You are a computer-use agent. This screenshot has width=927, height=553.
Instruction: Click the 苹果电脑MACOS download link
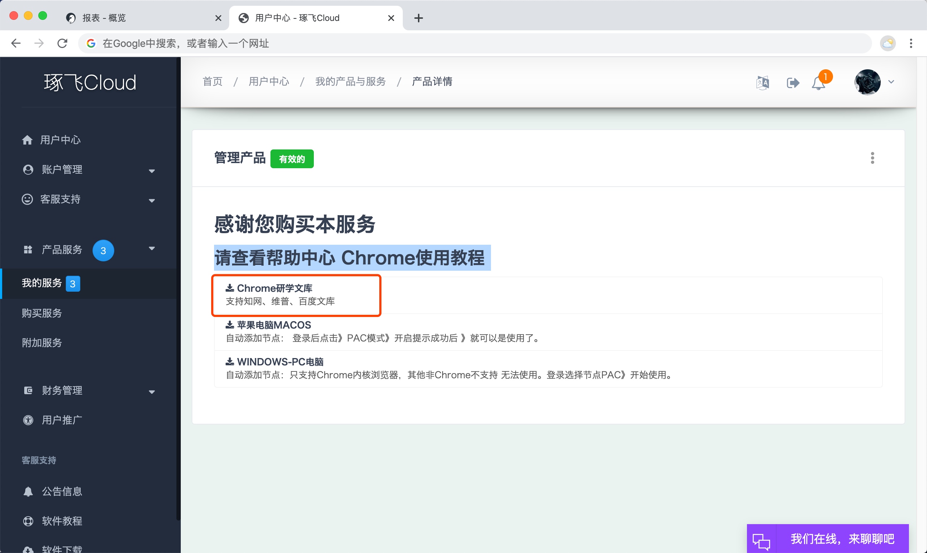274,325
